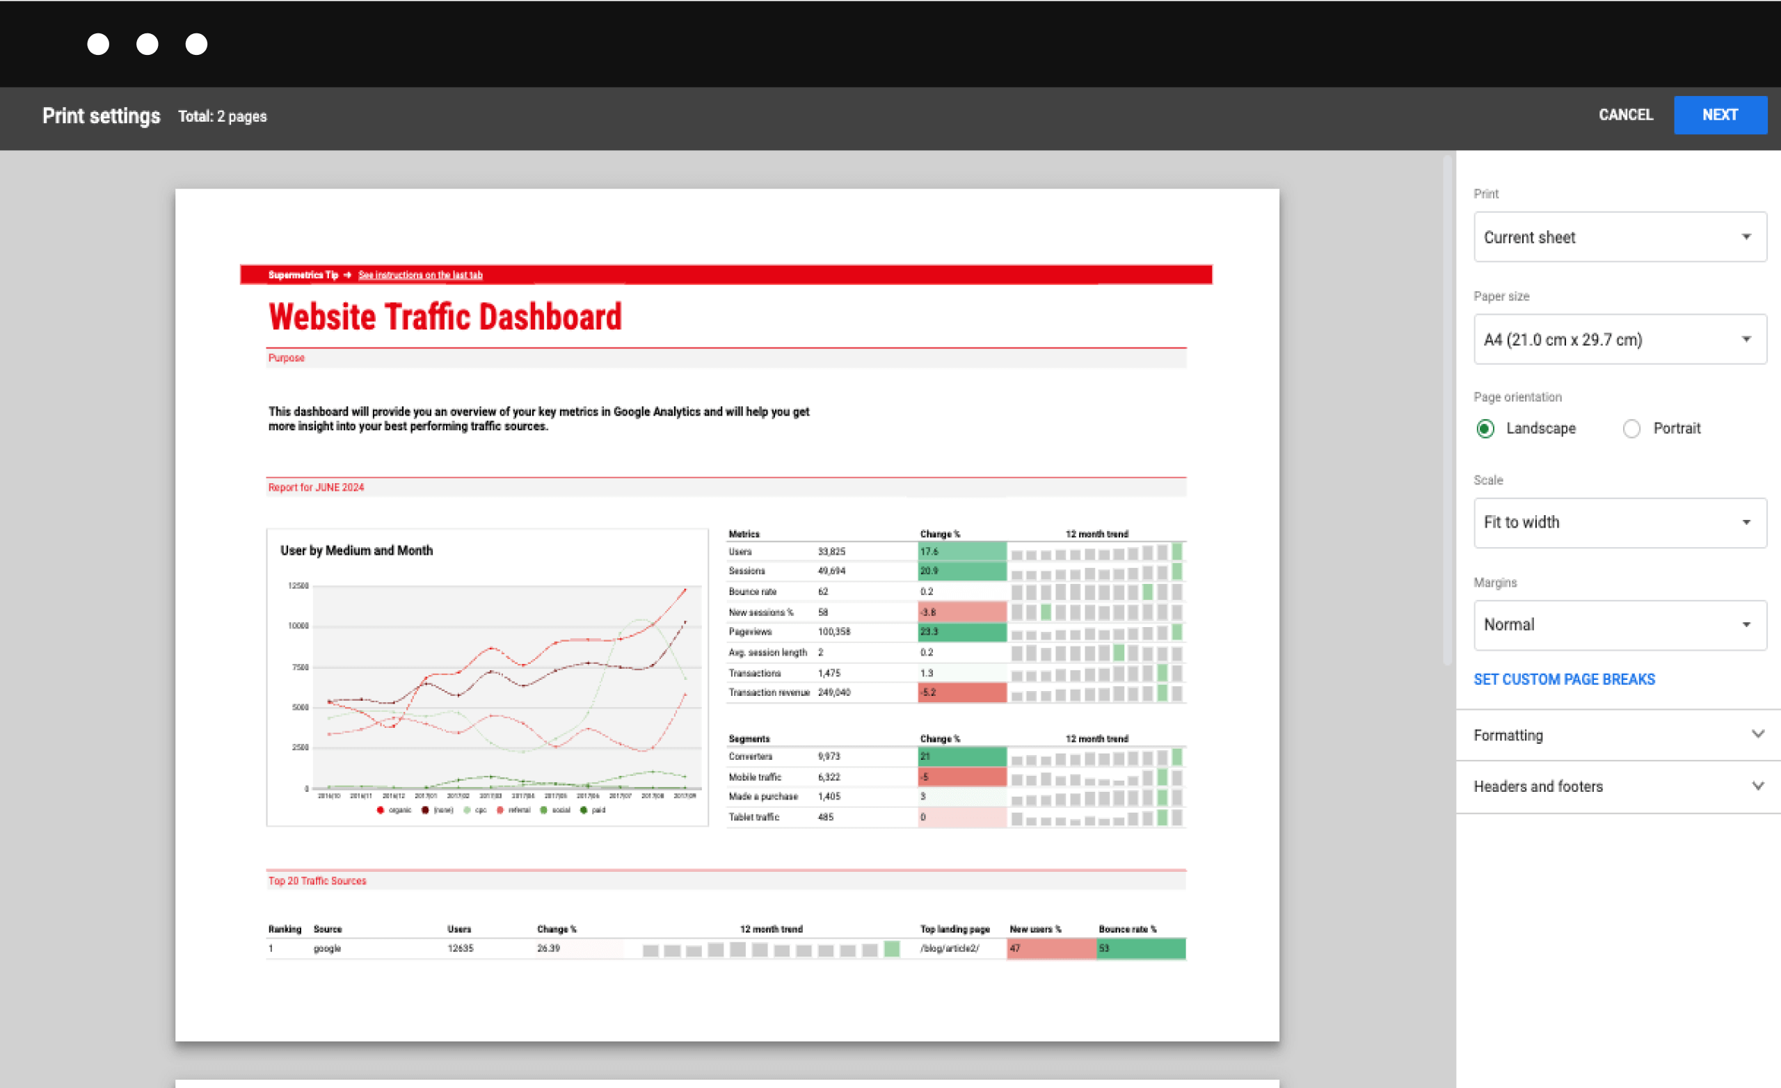Click the 'See instructions on the last tab' link

[x=420, y=275]
